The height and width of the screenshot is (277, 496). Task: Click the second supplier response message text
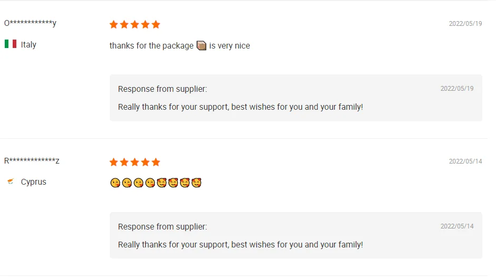(x=241, y=244)
